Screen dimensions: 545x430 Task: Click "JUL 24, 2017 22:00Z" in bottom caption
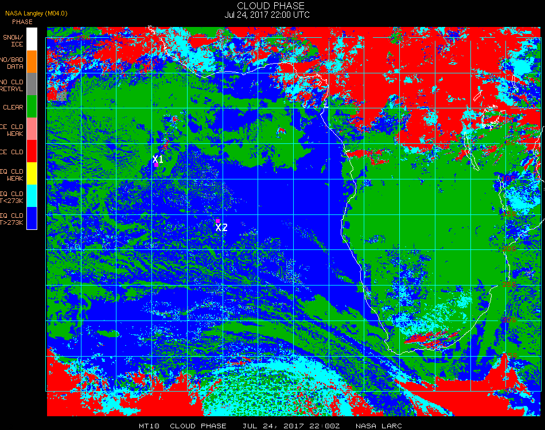coord(291,426)
